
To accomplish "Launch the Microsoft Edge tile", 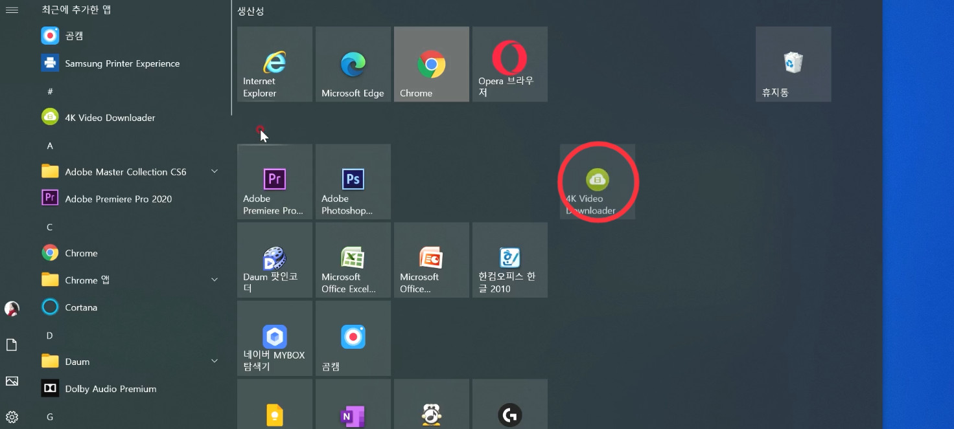I will (x=353, y=64).
